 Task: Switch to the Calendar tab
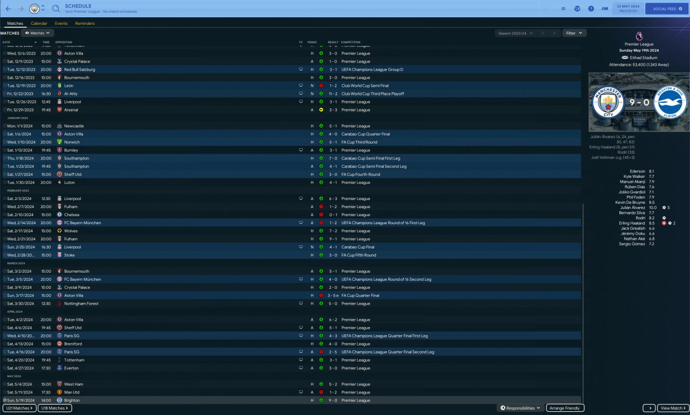pyautogui.click(x=39, y=24)
